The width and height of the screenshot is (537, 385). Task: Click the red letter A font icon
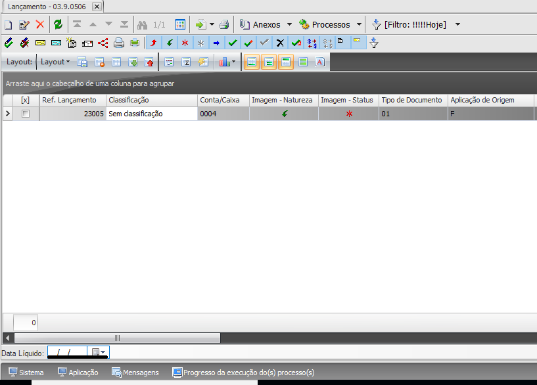[320, 62]
